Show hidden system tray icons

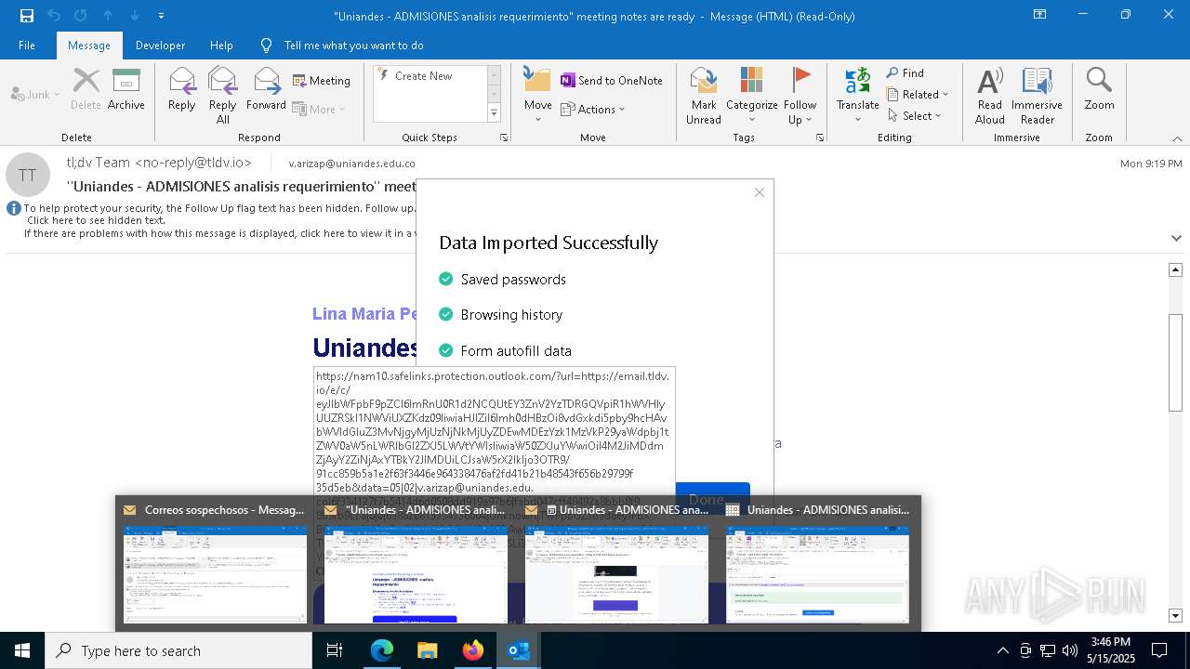(1002, 650)
